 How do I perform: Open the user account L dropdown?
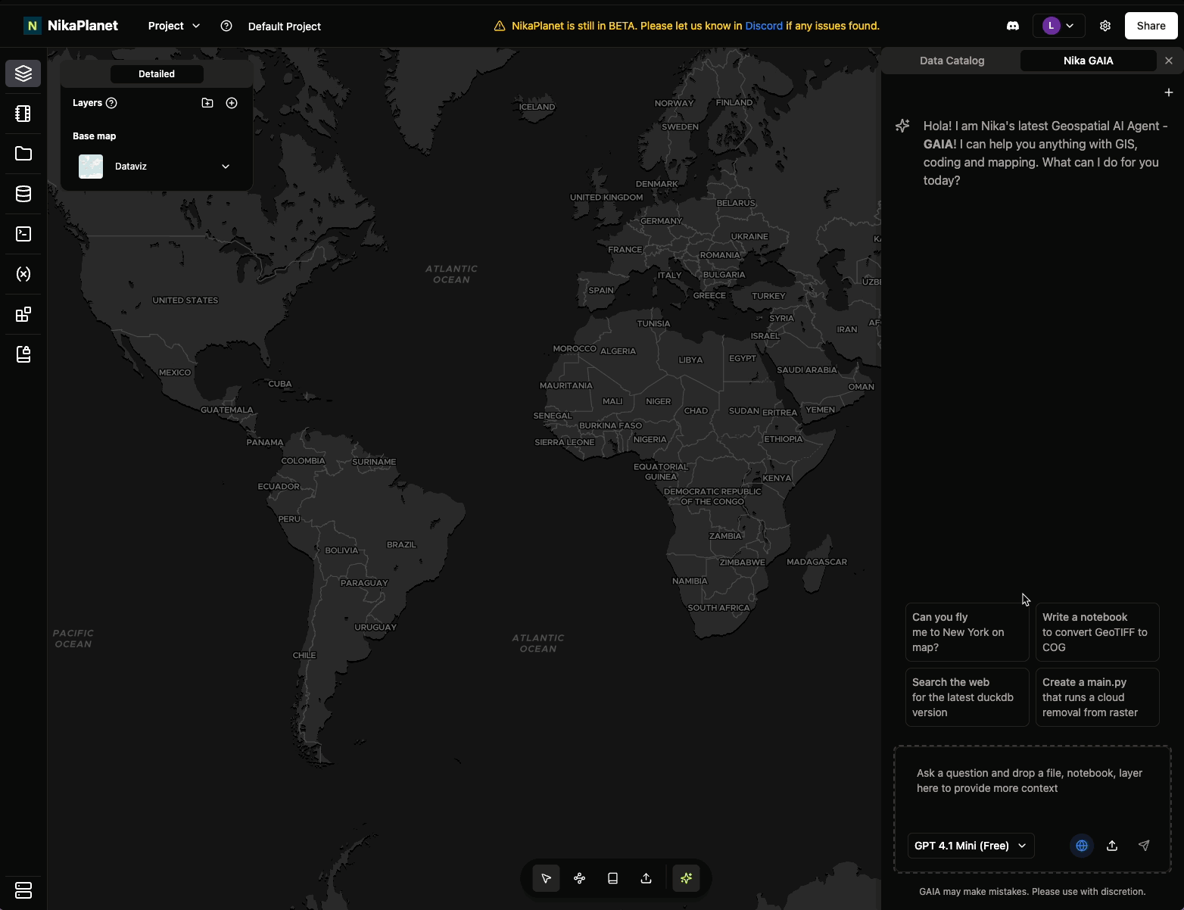pyautogui.click(x=1058, y=26)
